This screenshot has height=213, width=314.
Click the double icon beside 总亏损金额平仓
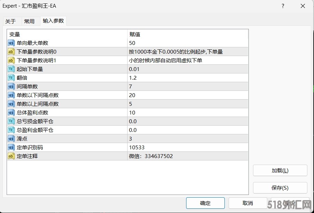[11, 121]
